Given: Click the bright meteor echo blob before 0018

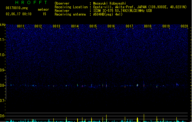Looking at the screenshot, I should [137, 85].
